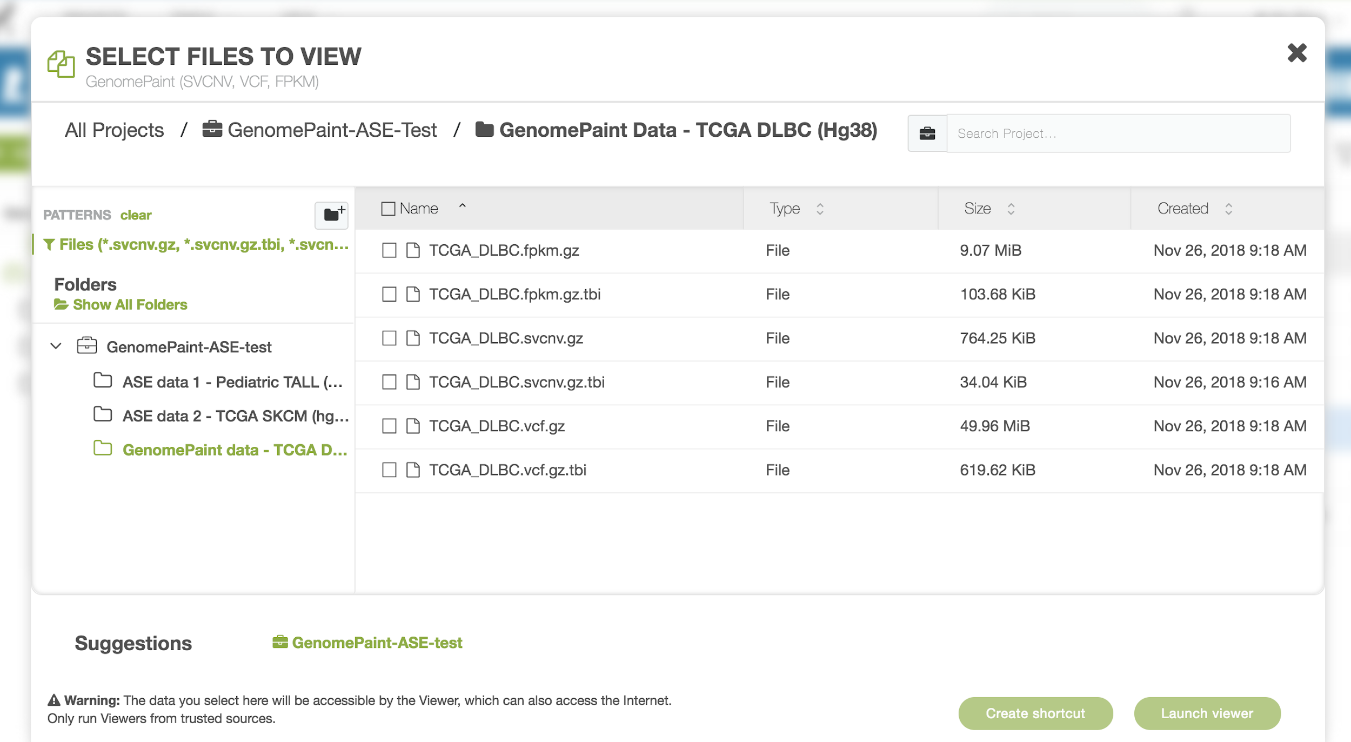Check the TCGA_DLBC.svcnv.gz file checkbox

coord(389,338)
